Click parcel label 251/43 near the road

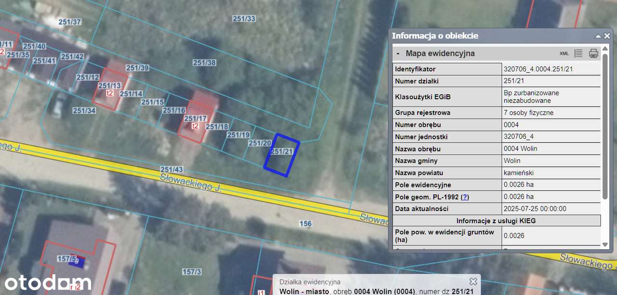(x=172, y=170)
